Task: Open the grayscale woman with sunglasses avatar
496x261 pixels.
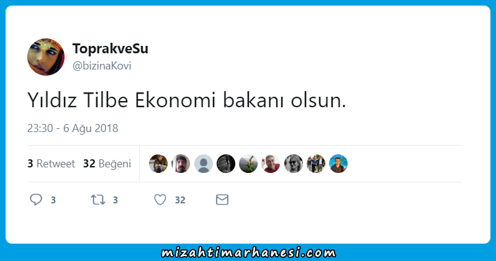Action: pyautogui.click(x=294, y=164)
